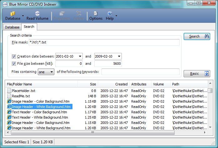
Task: Sort by Volume column header
Action: (x=161, y=84)
